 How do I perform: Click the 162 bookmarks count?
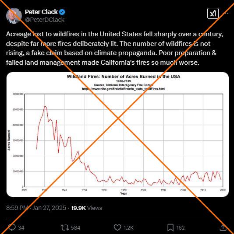coord(181,228)
